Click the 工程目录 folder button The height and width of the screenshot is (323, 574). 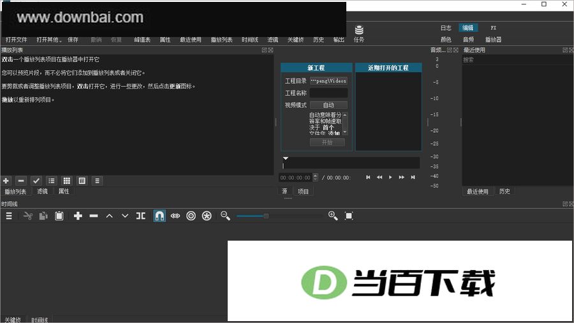point(328,80)
